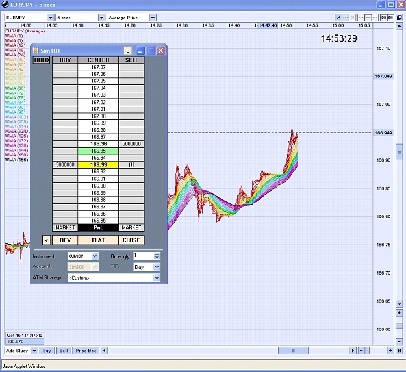Select the horizontal lines drawing tool icon
The width and height of the screenshot is (406, 372).
(345, 18)
